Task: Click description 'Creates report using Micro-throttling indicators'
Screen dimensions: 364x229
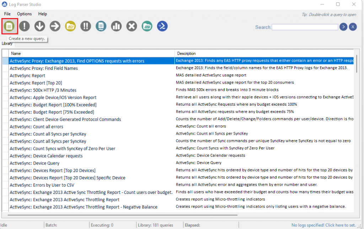Action: (220, 199)
